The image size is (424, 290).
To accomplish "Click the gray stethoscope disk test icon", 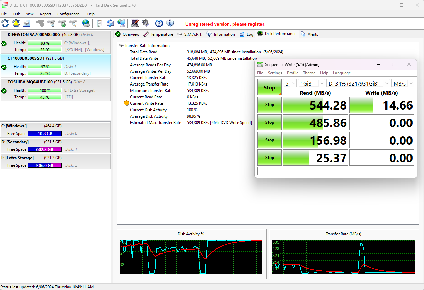I will click(40, 23).
